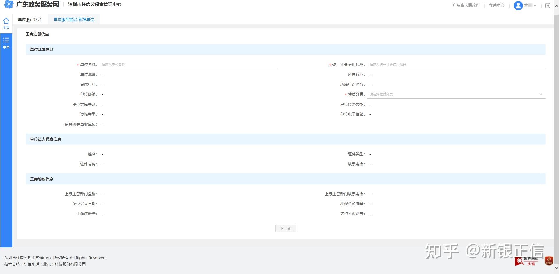The width and height of the screenshot is (559, 274).
Task: Click the 单位隶属关系 label
Action: point(85,104)
